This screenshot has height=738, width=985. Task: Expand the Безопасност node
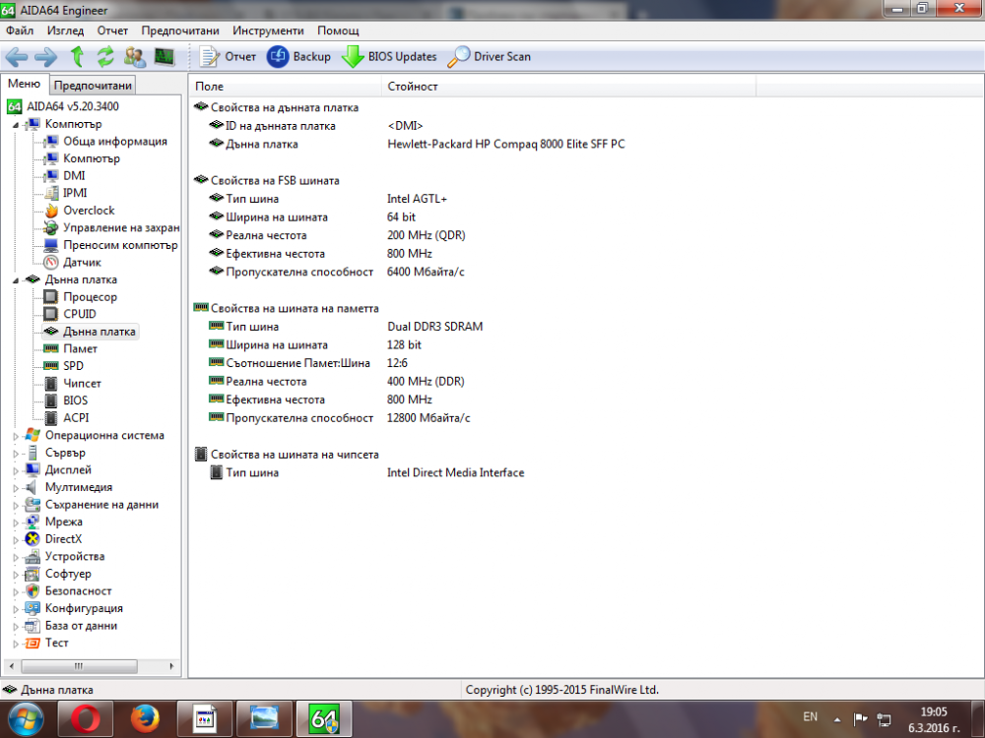click(x=16, y=591)
